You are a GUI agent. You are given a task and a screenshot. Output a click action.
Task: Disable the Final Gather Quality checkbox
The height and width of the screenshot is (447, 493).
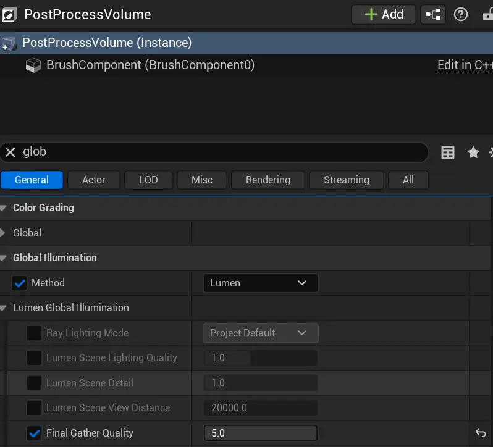34,433
